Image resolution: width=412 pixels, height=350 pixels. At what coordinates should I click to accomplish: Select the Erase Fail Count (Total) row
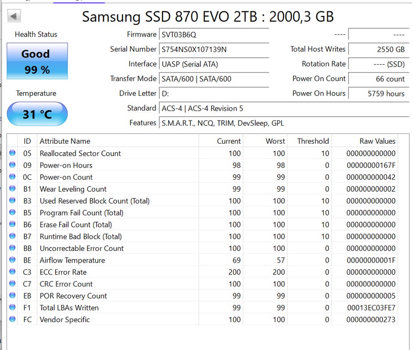coord(202,224)
